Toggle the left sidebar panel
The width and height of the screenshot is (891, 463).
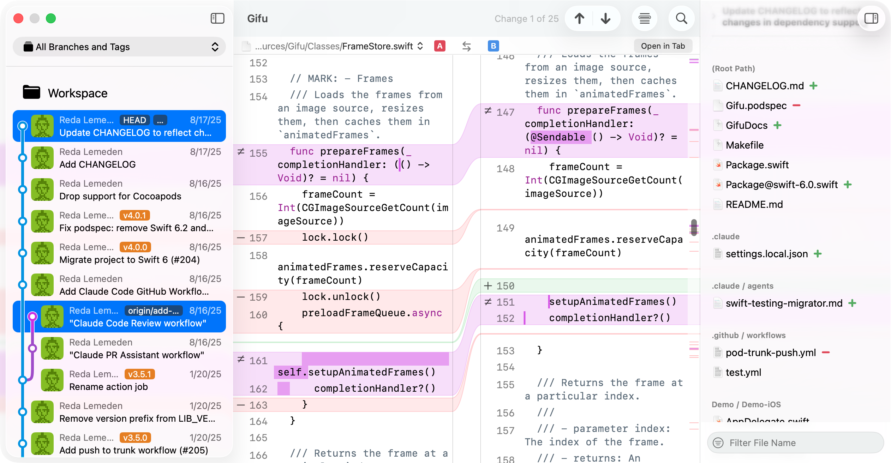pyautogui.click(x=217, y=18)
